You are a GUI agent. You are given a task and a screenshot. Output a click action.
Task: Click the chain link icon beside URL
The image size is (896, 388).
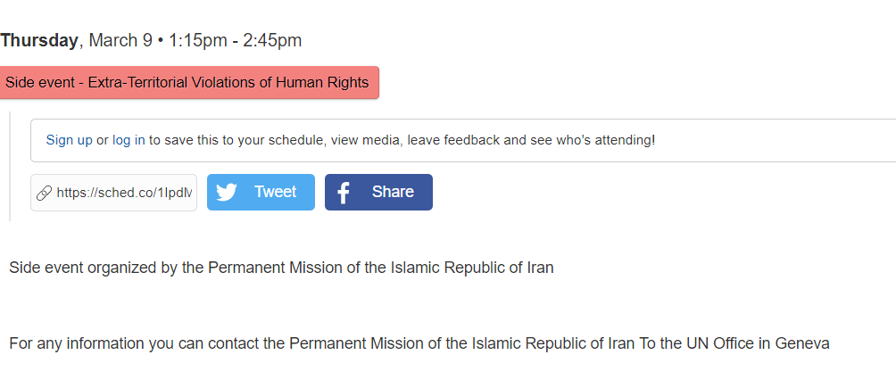click(x=44, y=194)
